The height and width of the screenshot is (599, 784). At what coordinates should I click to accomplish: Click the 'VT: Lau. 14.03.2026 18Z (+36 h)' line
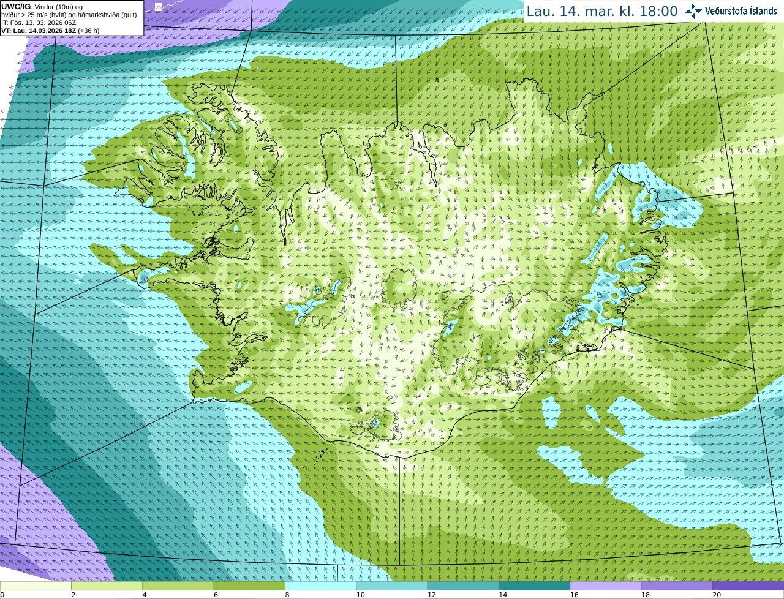pos(50,31)
